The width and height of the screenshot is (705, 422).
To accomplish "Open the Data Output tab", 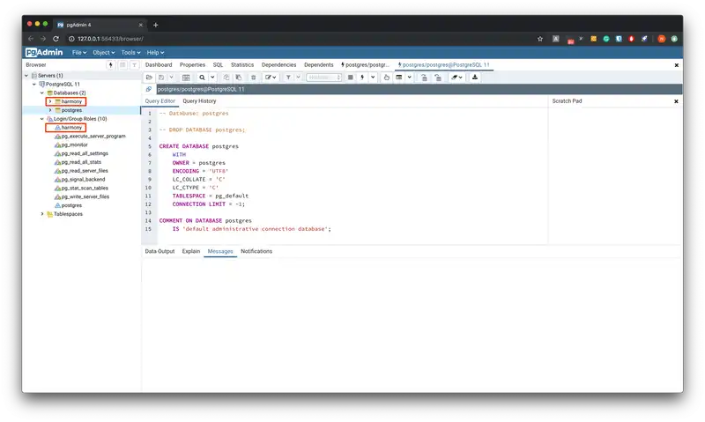I will coord(160,251).
